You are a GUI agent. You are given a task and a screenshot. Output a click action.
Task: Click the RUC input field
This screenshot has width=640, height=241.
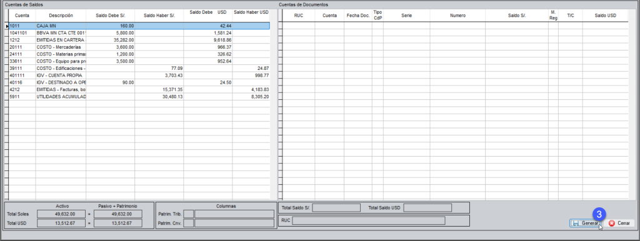(369, 220)
